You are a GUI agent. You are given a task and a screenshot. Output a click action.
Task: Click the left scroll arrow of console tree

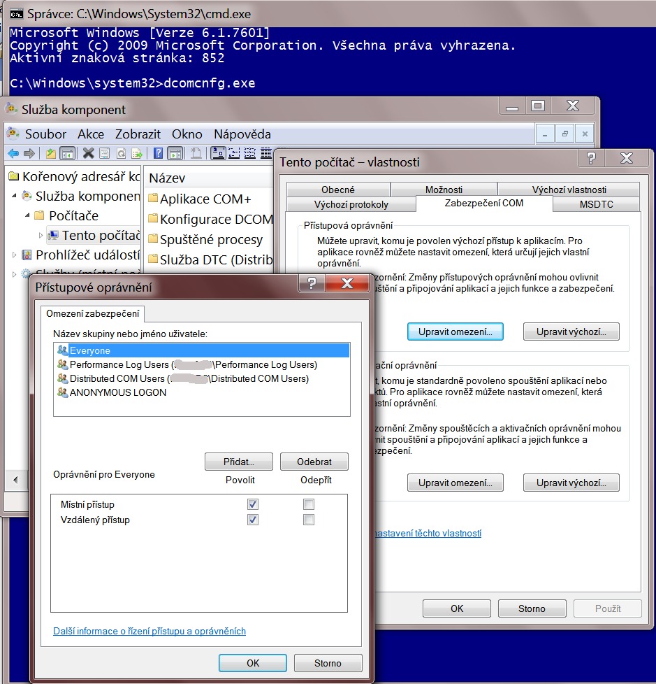[x=15, y=480]
